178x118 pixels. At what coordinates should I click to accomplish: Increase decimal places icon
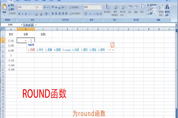(x=97, y=14)
